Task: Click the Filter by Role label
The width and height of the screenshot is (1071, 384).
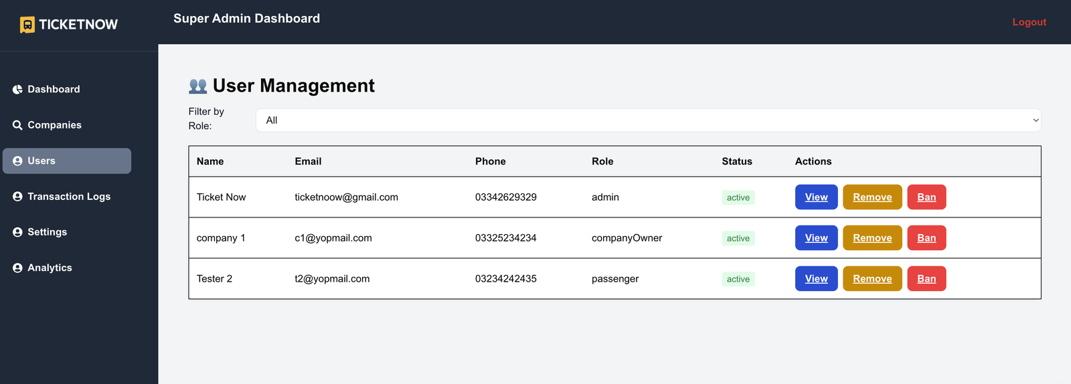Action: 206,118
